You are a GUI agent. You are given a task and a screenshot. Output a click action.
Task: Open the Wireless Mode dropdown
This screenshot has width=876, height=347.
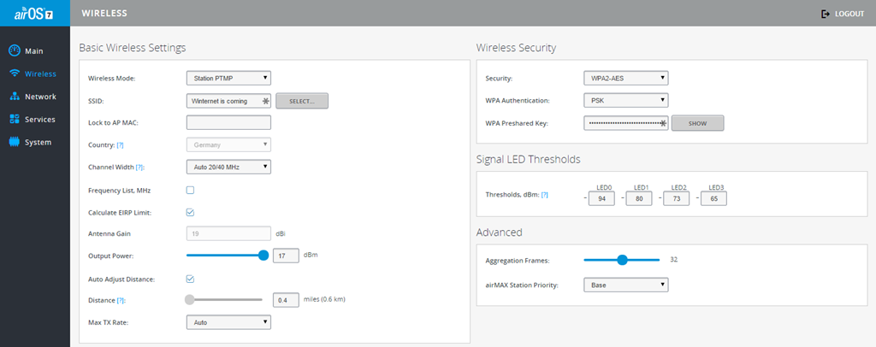coord(228,78)
